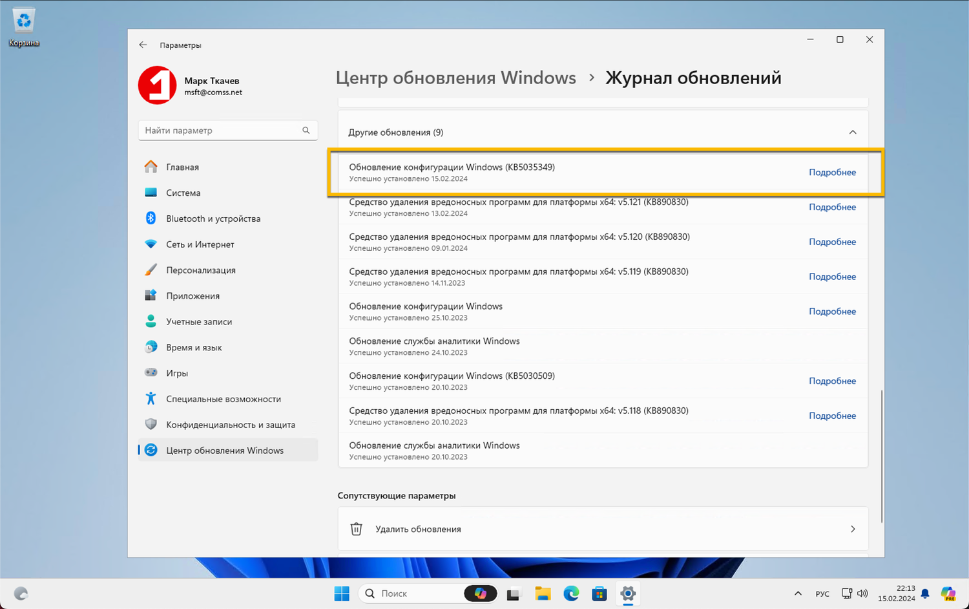Click the update list vertical scrollbar
969x609 pixels.
click(x=881, y=456)
